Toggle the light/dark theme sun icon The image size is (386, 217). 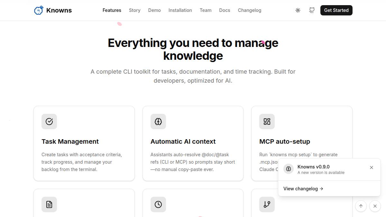click(298, 10)
